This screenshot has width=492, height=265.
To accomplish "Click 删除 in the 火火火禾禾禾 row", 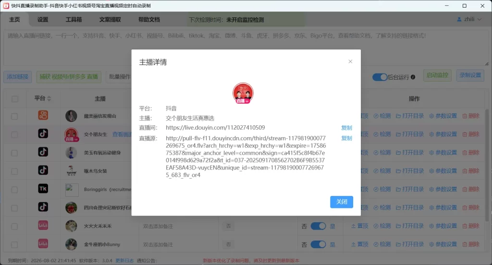I will point(471,226).
